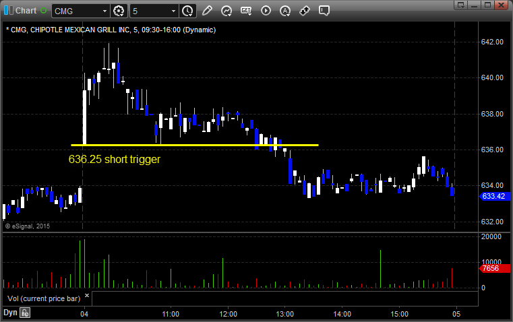Click the Vol (current price bar) label
The width and height of the screenshot is (513, 322).
(x=44, y=298)
